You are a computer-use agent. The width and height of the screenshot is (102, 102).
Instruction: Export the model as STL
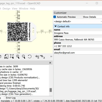pyautogui.click(x=6, y=57)
